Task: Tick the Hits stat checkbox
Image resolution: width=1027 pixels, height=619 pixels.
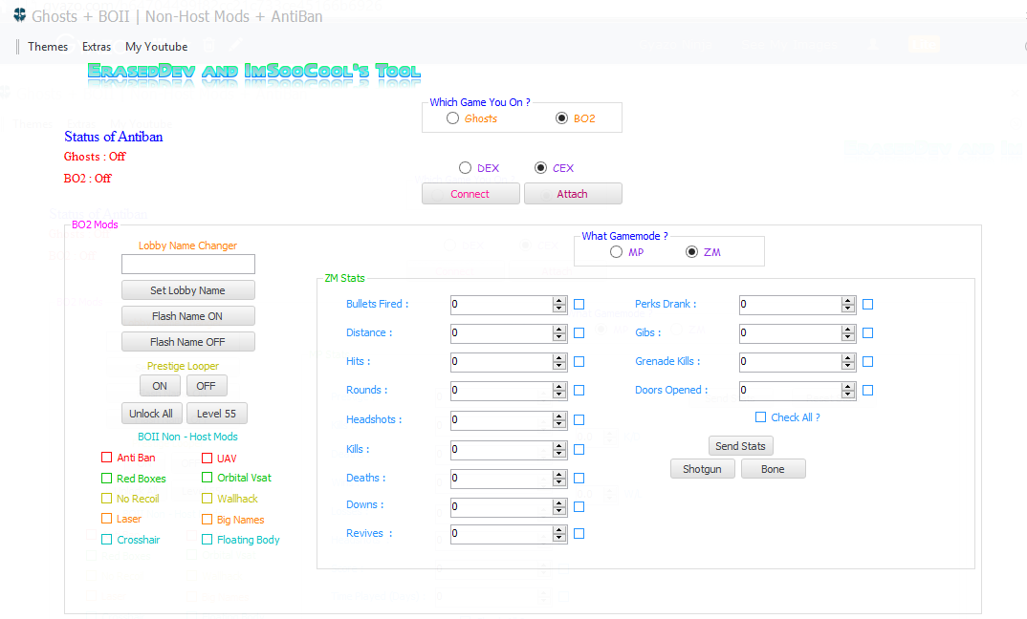Action: (x=579, y=361)
